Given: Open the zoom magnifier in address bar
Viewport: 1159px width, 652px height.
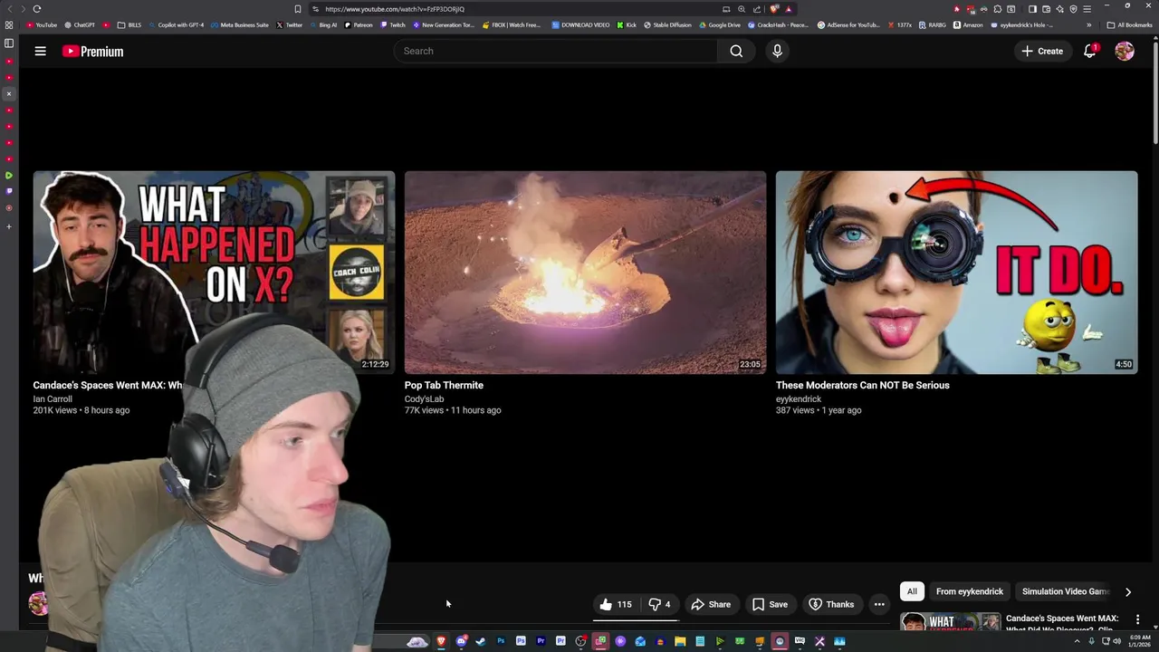Looking at the screenshot, I should (741, 9).
